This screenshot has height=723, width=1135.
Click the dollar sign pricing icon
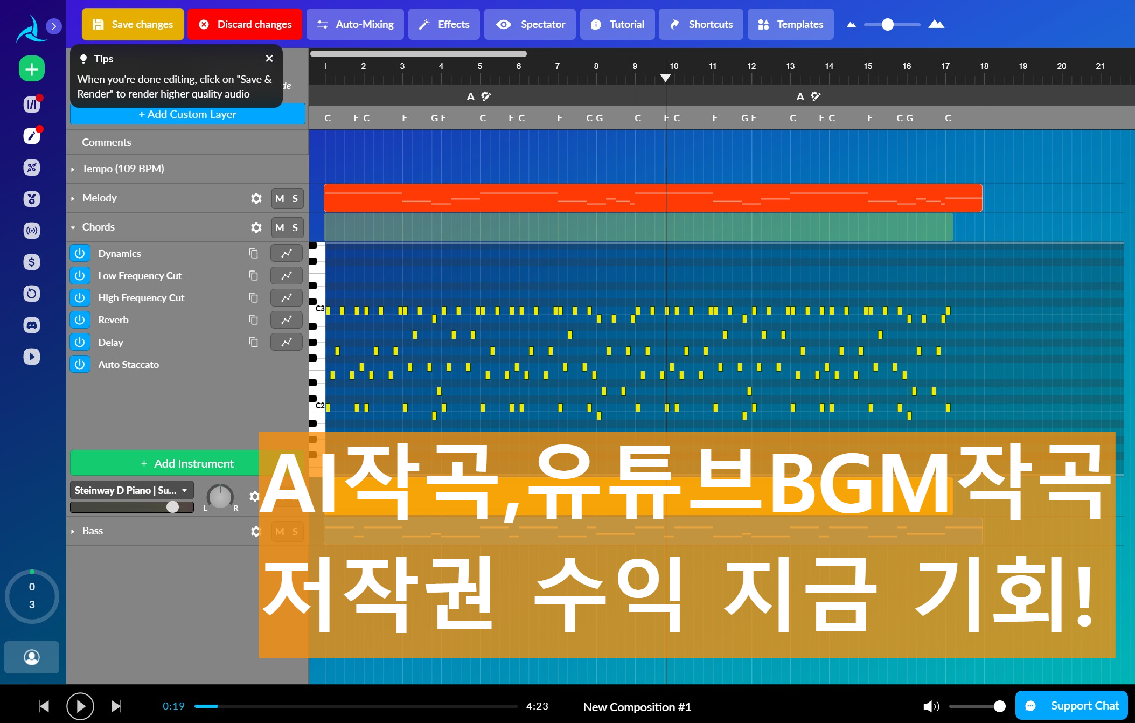click(x=32, y=262)
